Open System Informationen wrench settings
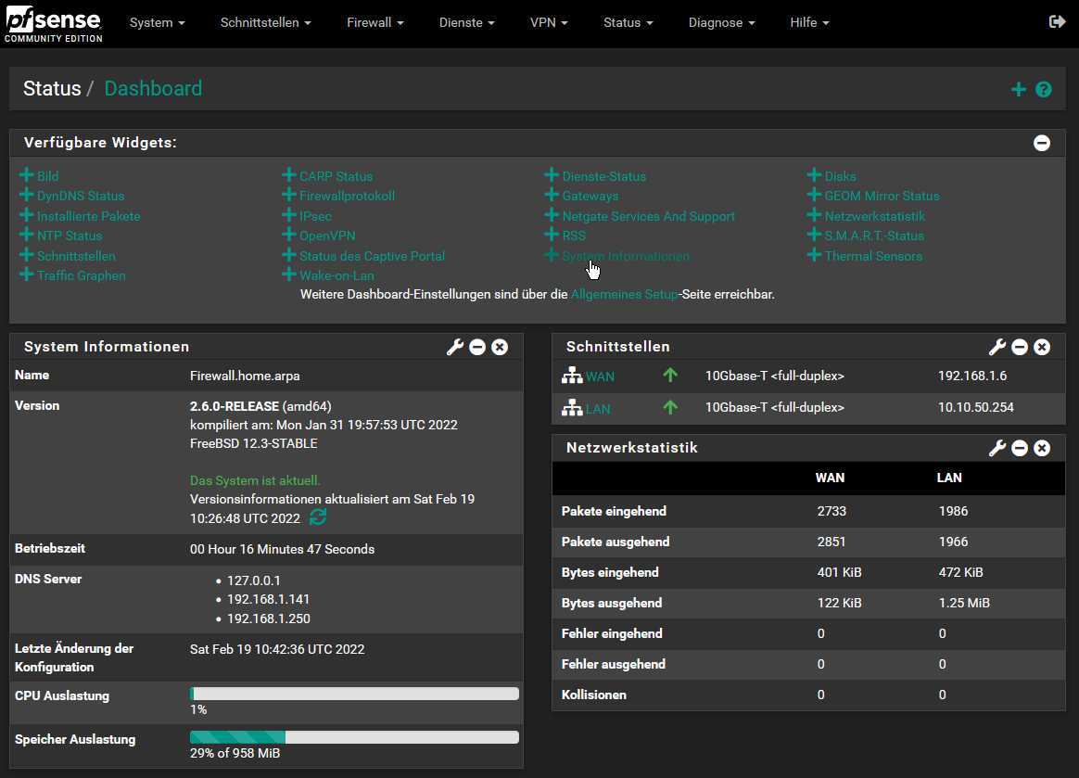Screen dimensions: 1079x778 [x=454, y=347]
